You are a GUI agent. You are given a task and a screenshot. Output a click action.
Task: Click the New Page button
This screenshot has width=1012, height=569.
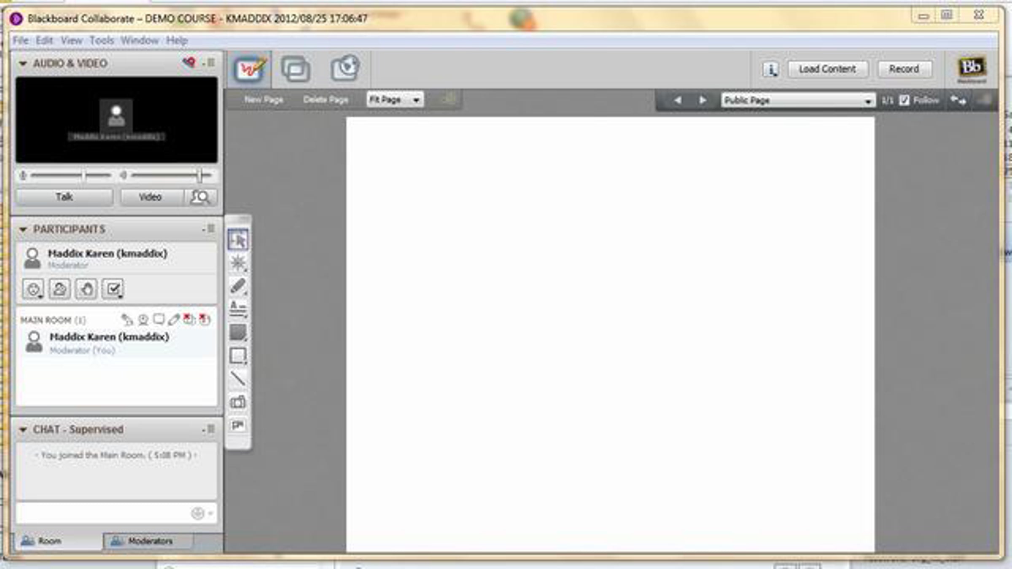pos(264,100)
